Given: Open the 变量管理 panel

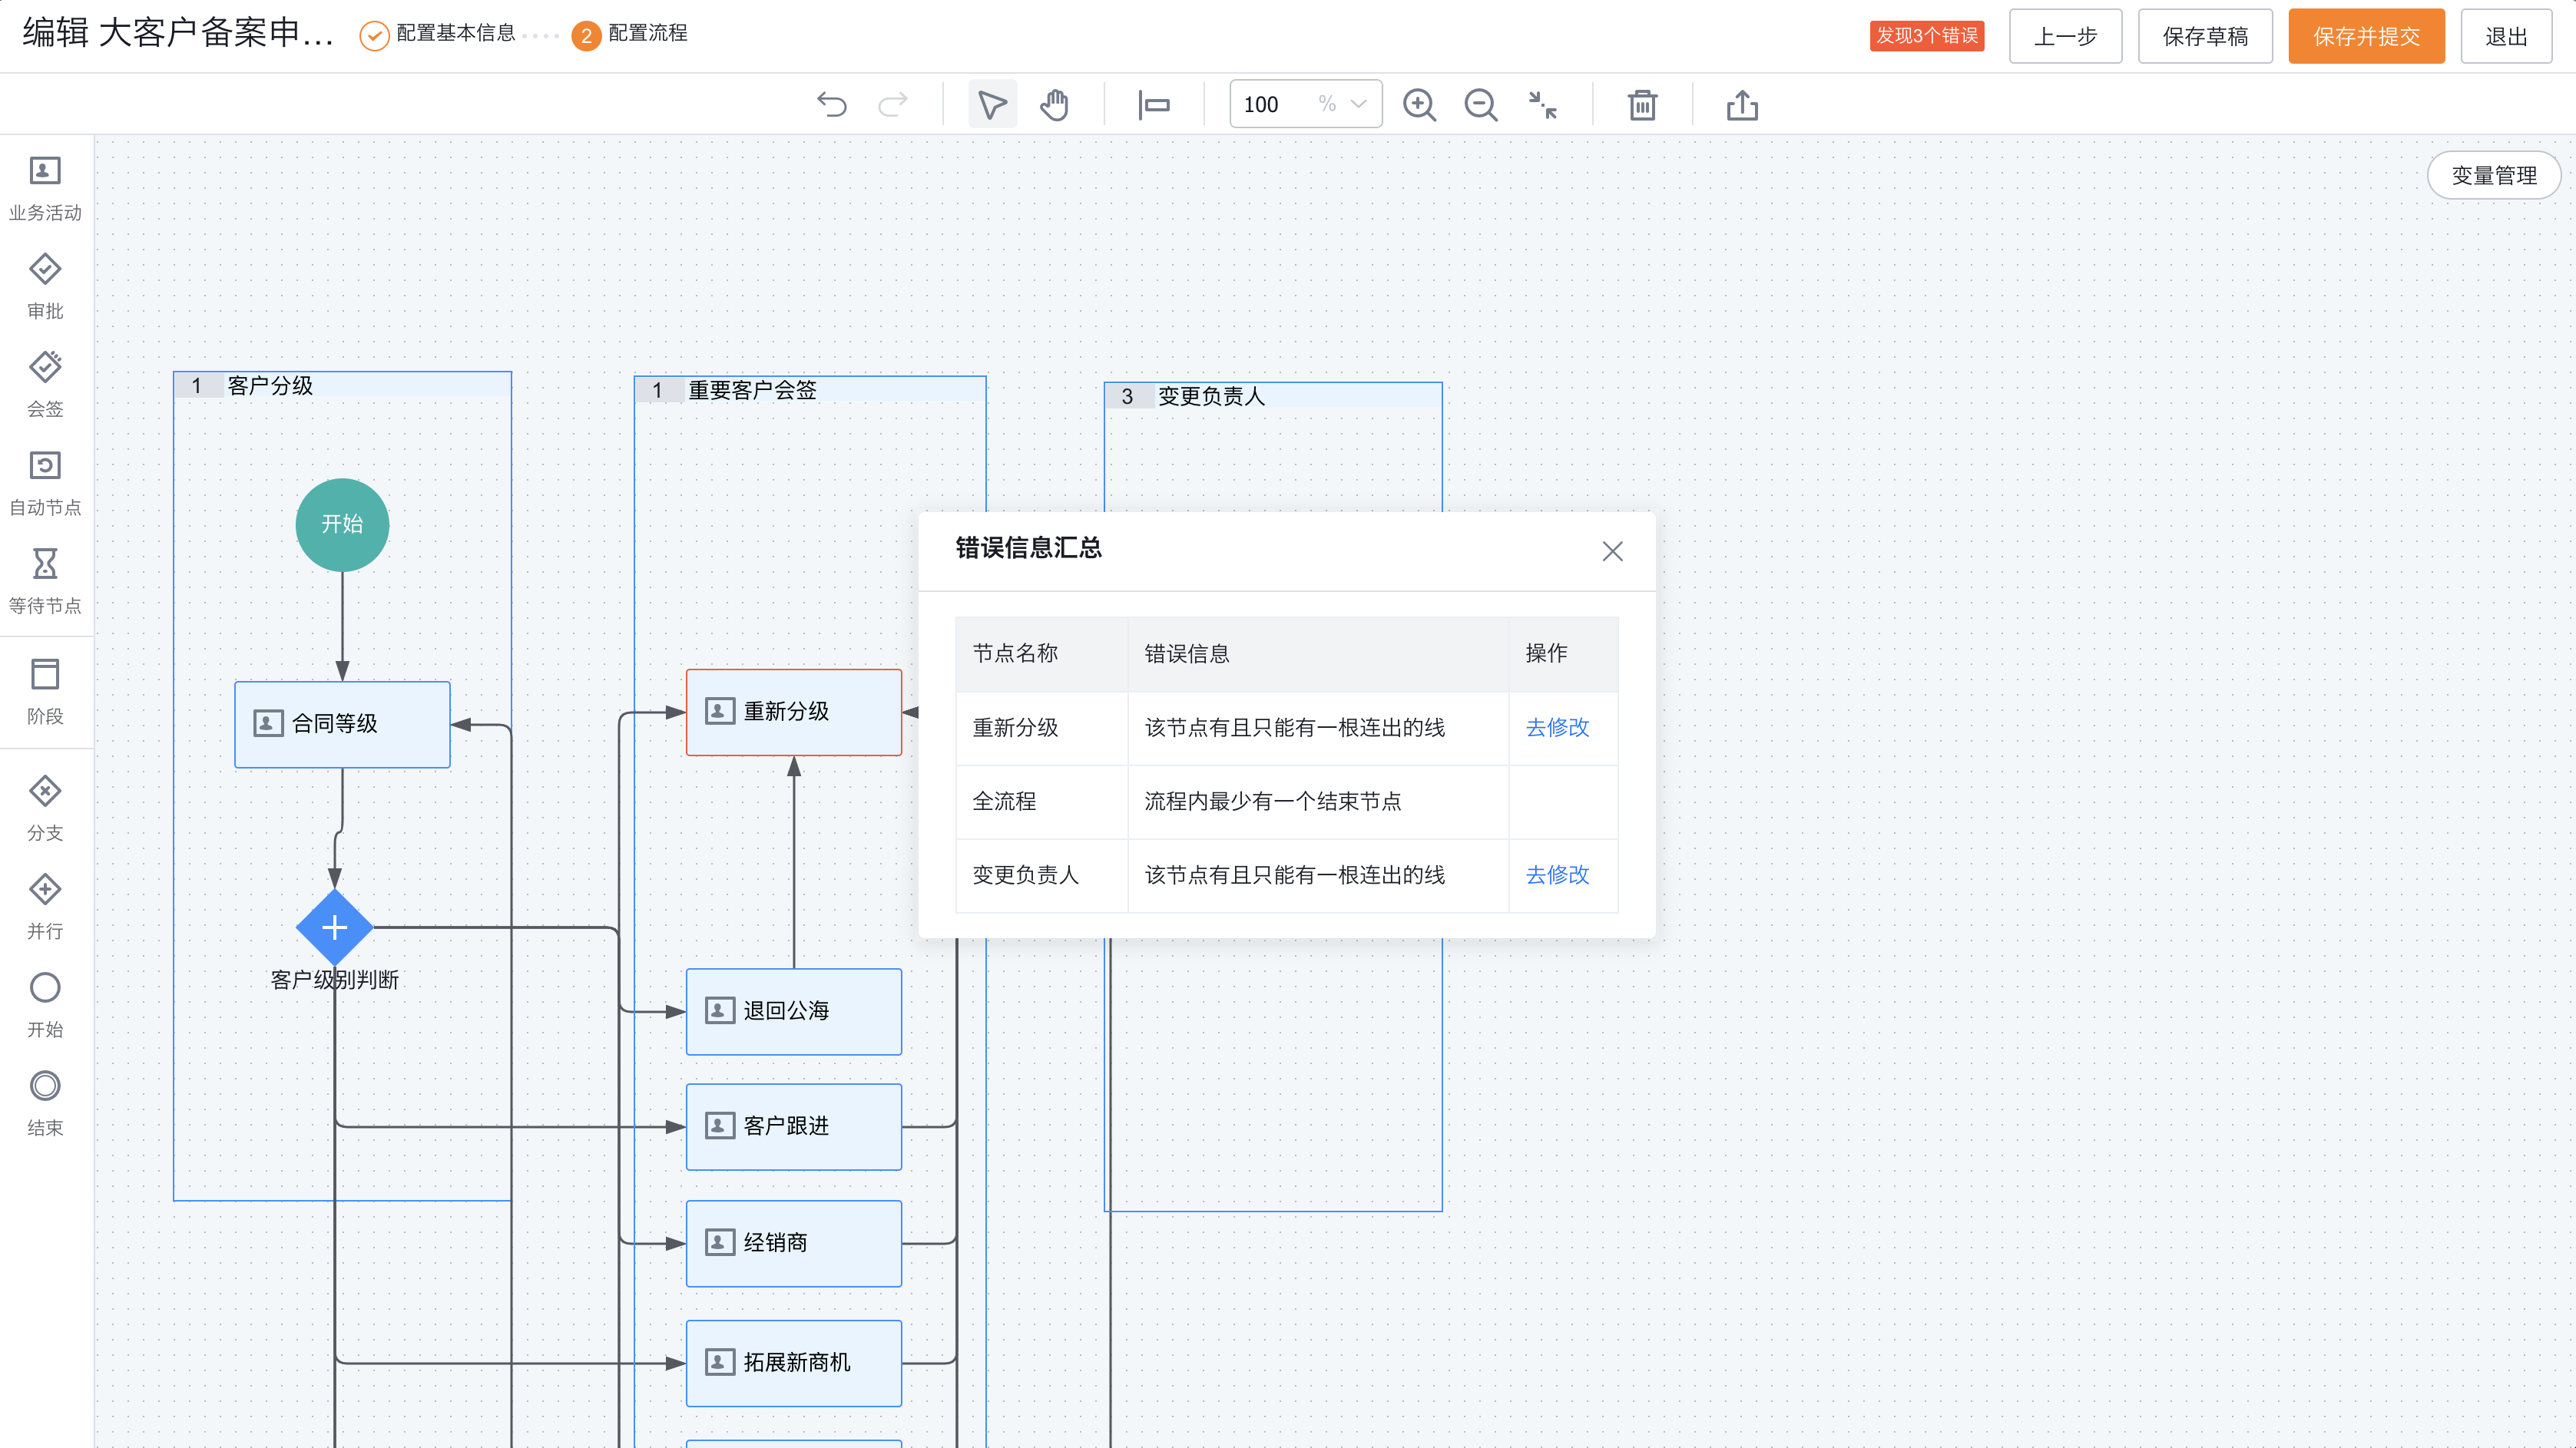Looking at the screenshot, I should 2494,176.
